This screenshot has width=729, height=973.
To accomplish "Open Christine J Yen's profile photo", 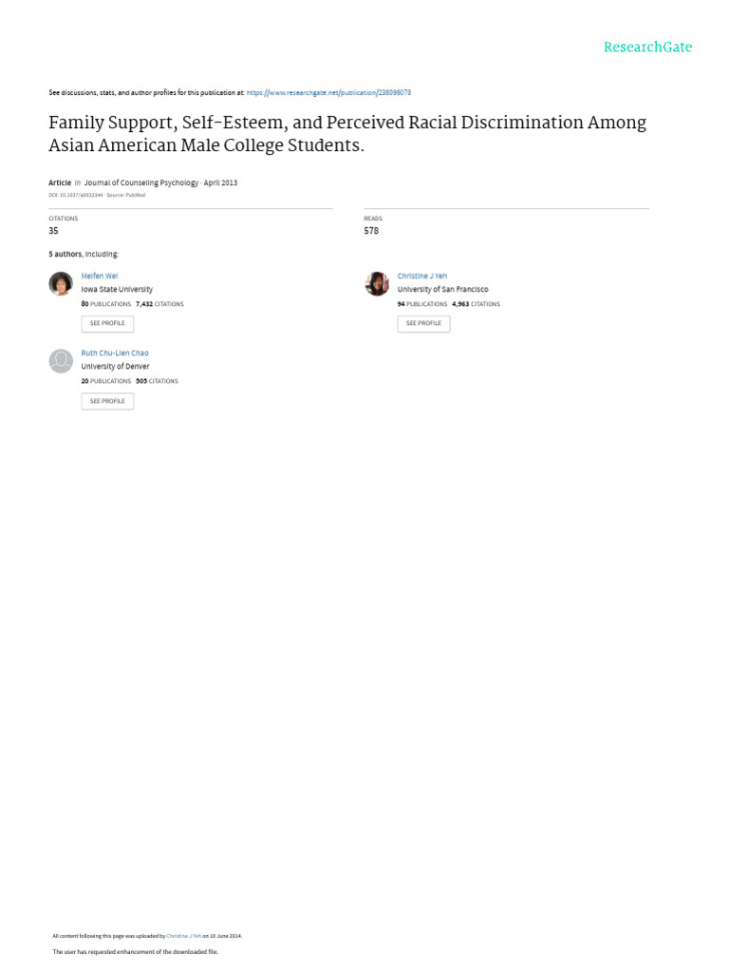I will click(377, 283).
